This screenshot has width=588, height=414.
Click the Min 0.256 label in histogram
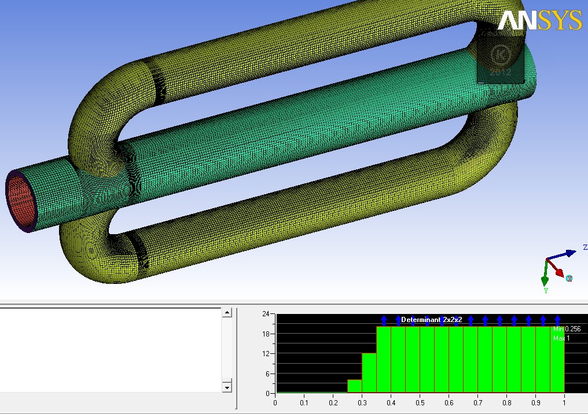click(567, 329)
